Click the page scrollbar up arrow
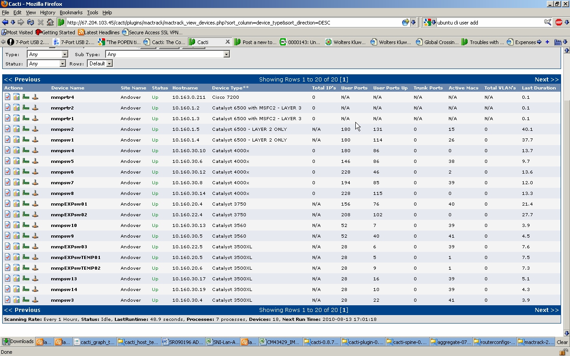570x356 pixels. pos(566,50)
